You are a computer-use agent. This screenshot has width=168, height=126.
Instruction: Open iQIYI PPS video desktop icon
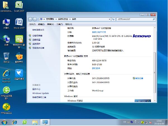tap(19, 42)
